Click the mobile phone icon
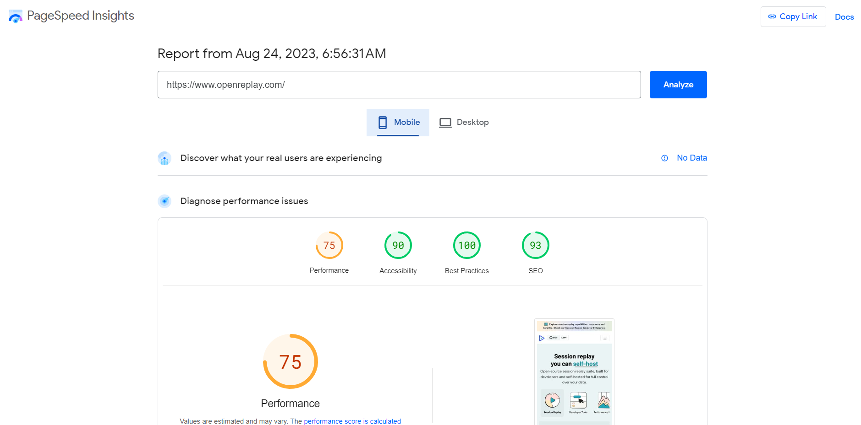This screenshot has width=861, height=425. click(383, 122)
